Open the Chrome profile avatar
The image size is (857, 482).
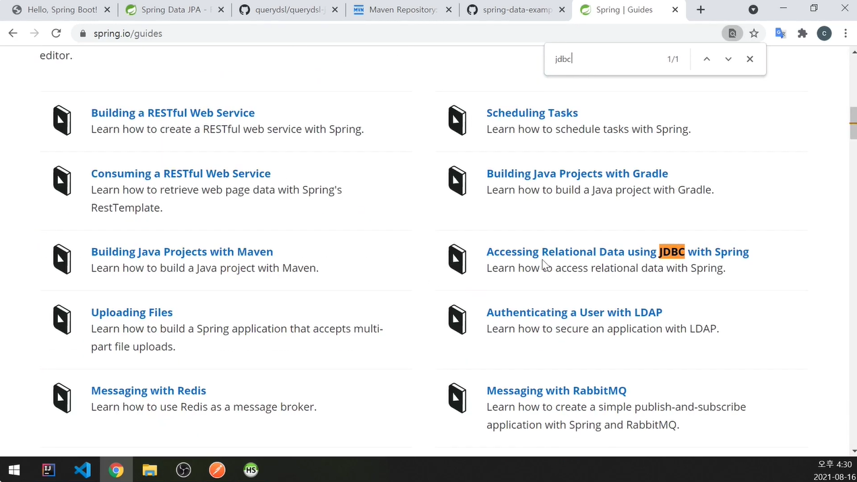pos(824,33)
